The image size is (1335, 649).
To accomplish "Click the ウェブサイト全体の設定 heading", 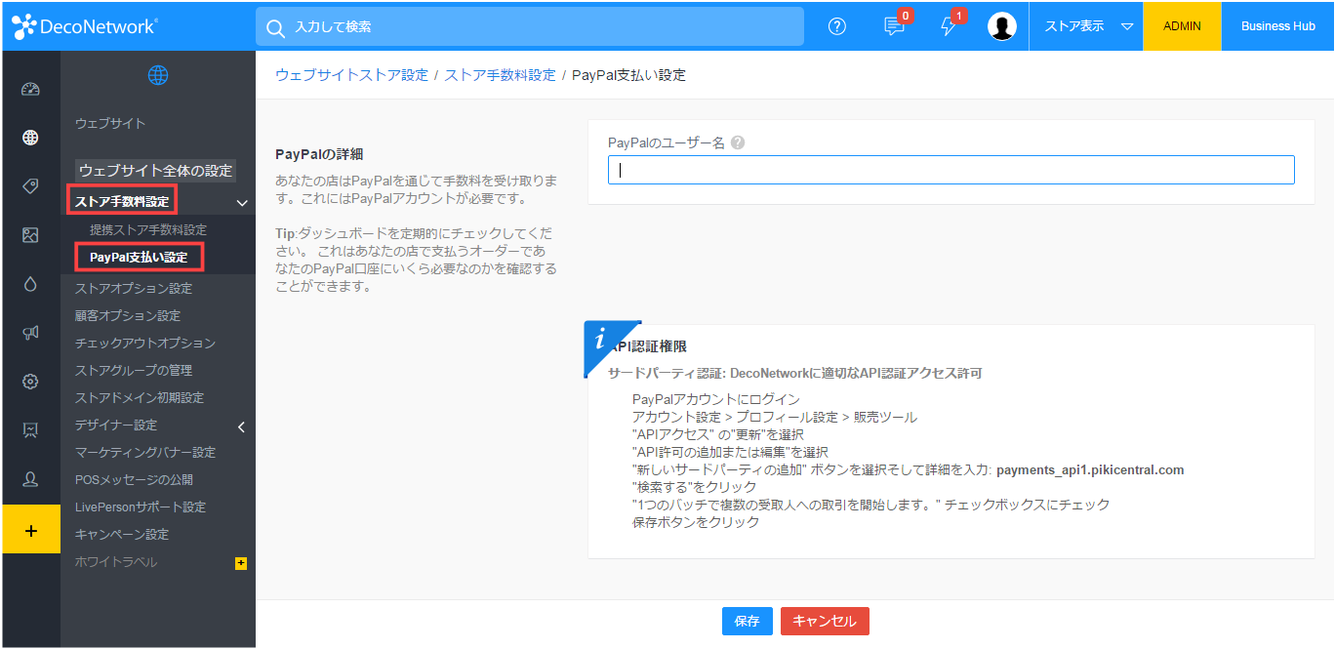I will coord(156,171).
